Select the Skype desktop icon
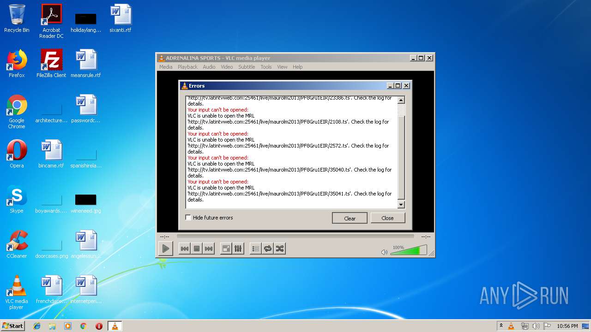This screenshot has width=591, height=332. 17,199
